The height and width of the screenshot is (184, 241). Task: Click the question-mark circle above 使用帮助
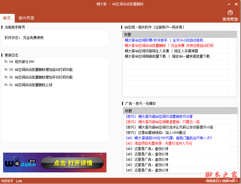click(x=230, y=13)
